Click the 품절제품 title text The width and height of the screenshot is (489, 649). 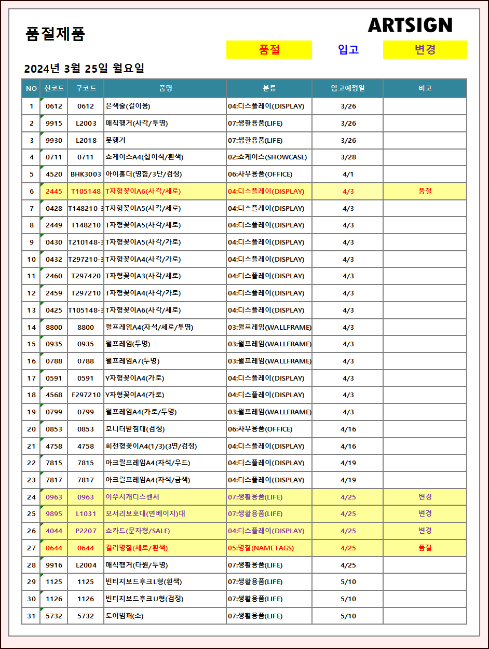point(55,34)
